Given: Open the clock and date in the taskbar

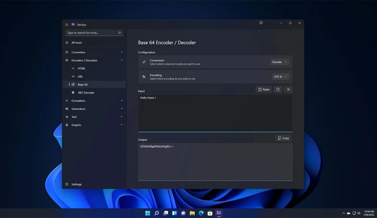Looking at the screenshot, I should click(x=369, y=213).
